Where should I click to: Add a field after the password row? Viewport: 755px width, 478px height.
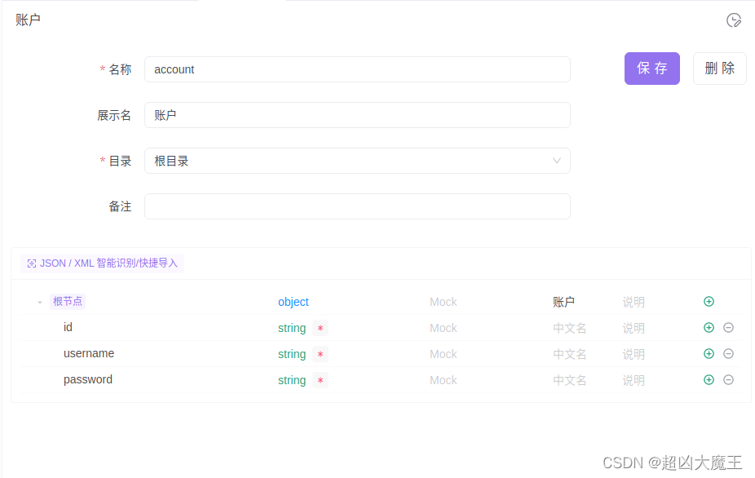(709, 379)
